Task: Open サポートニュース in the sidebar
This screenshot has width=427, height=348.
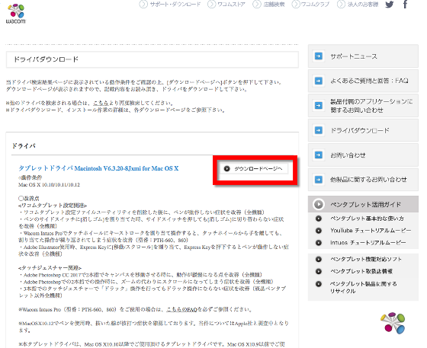Action: coord(363,56)
